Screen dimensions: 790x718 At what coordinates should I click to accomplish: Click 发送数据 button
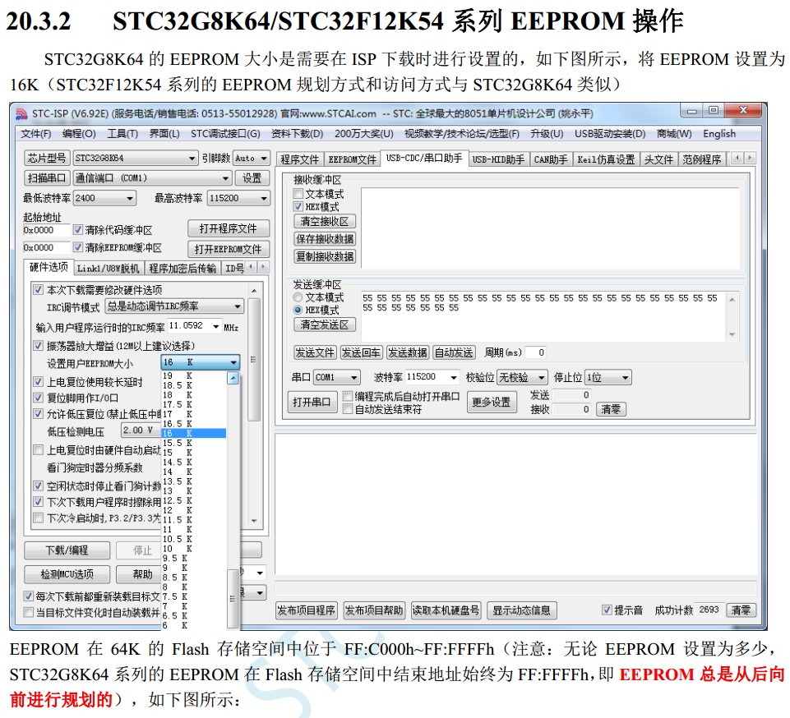tap(407, 352)
